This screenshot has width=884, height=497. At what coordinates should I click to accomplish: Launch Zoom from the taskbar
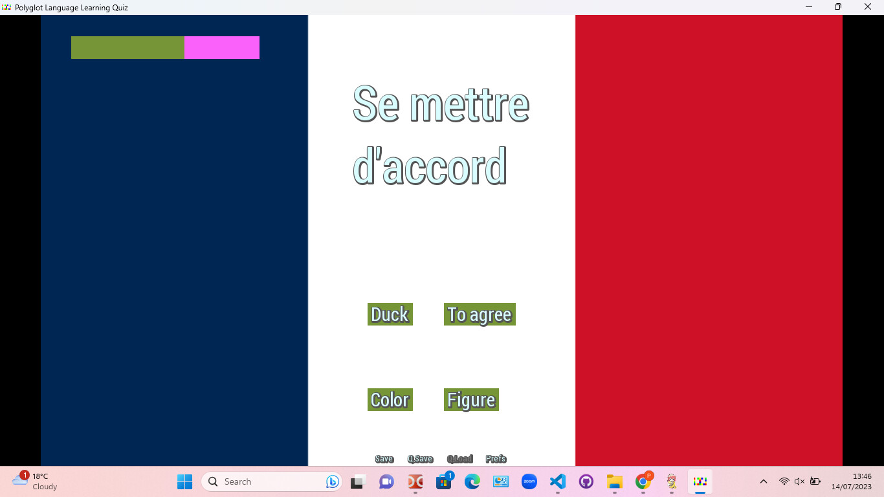(529, 481)
